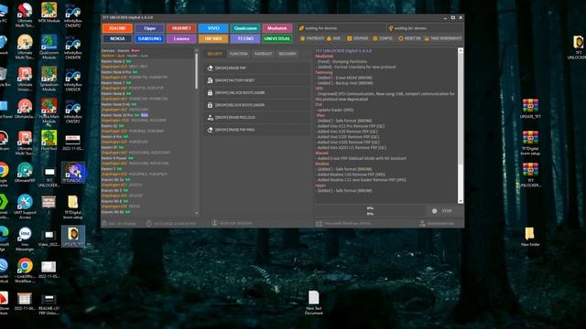Image resolution: width=586 pixels, height=329 pixels.
Task: Switch to the RECOVERY tab
Action: (x=288, y=54)
